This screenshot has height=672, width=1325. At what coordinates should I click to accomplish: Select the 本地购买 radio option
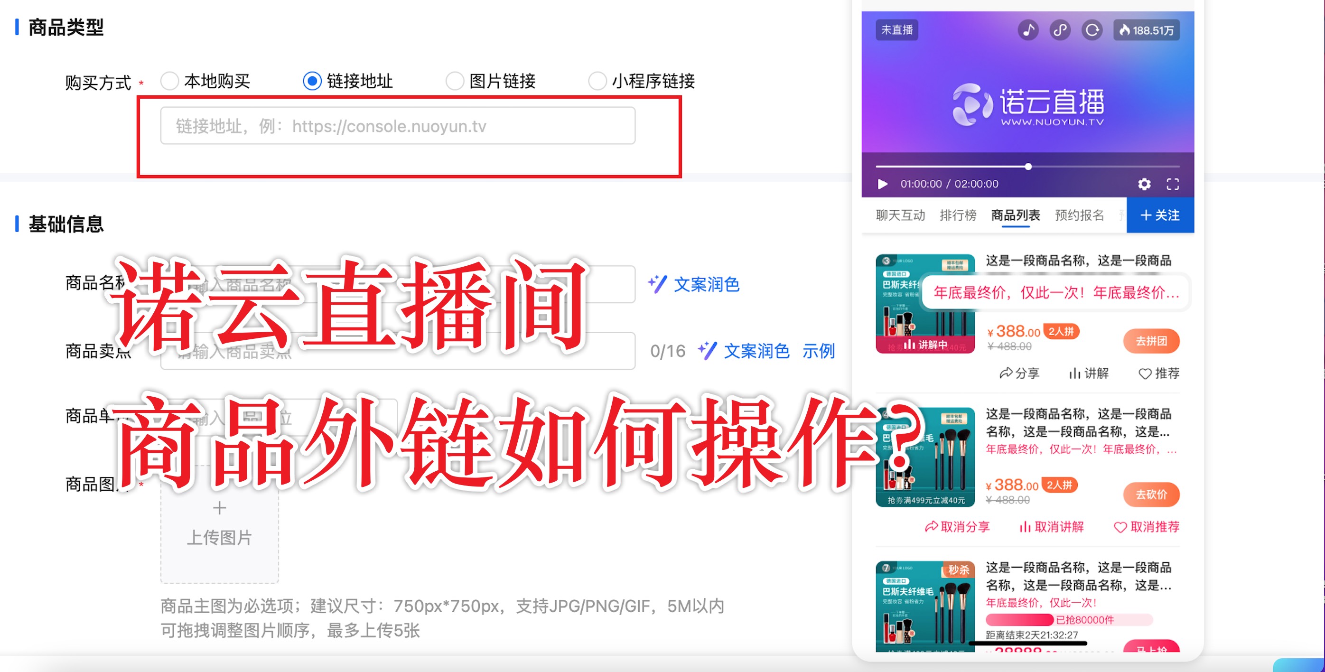tap(170, 81)
